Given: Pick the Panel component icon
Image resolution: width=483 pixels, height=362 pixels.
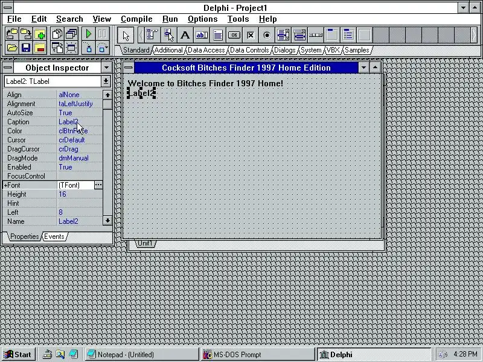Looking at the screenshot, I should tap(365, 35).
